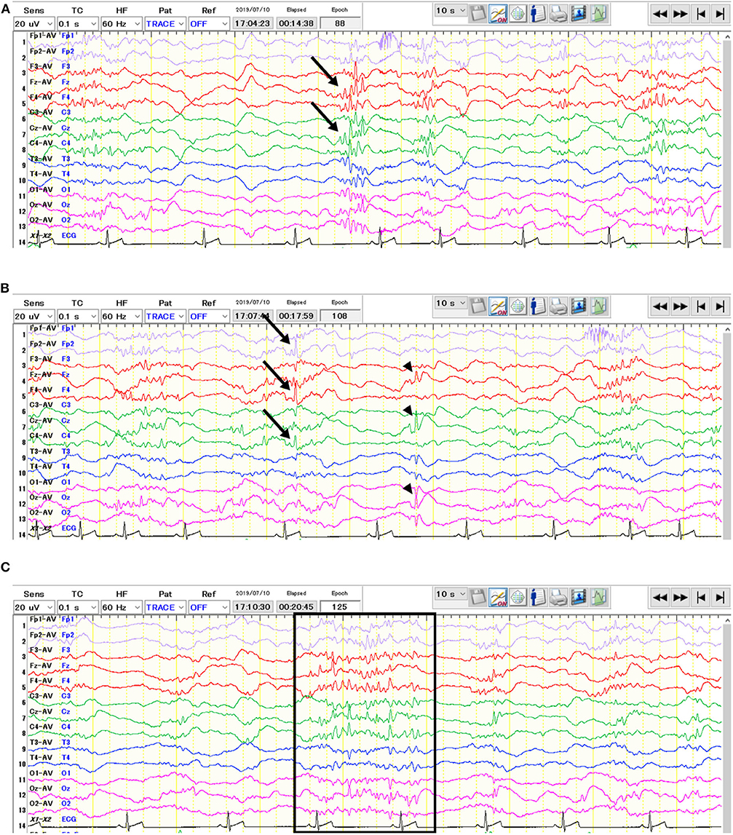Screen dimensions: 733x835
Task: Open the TC 0.1 s dropdown in panel A
Action: 78,24
